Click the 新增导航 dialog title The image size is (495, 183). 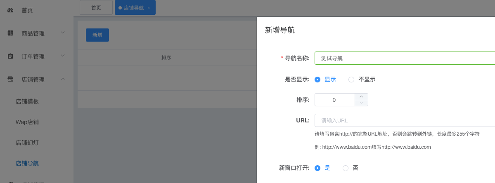(x=279, y=30)
